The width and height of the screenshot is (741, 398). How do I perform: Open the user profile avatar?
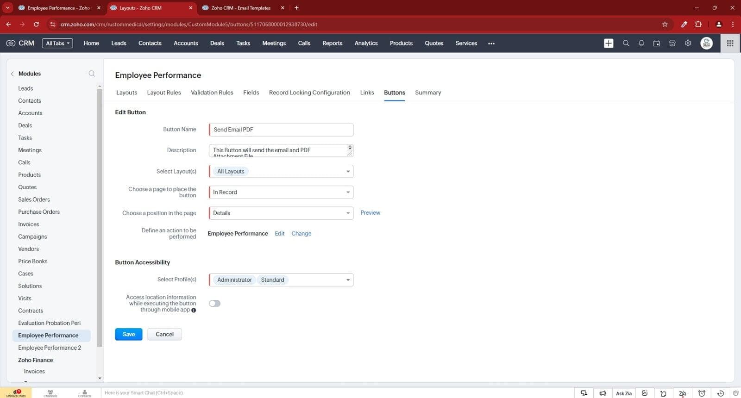coord(707,43)
